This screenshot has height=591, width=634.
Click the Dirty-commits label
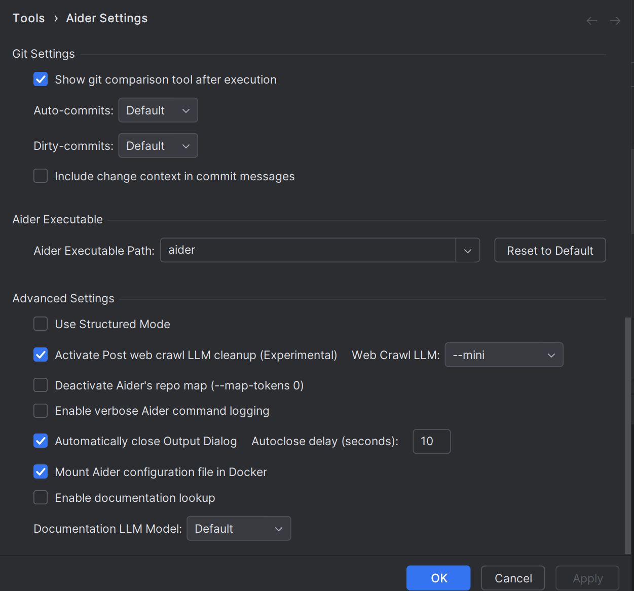point(73,146)
